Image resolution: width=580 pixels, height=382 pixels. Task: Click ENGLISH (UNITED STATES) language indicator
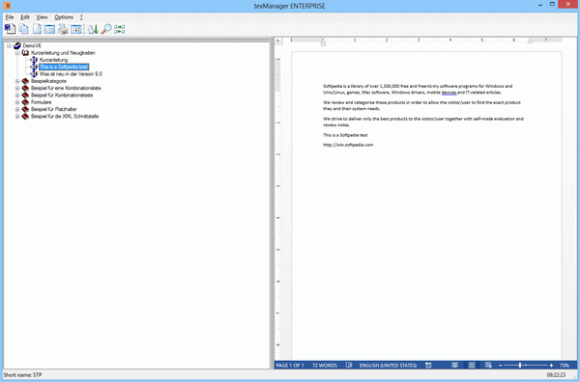pos(388,366)
